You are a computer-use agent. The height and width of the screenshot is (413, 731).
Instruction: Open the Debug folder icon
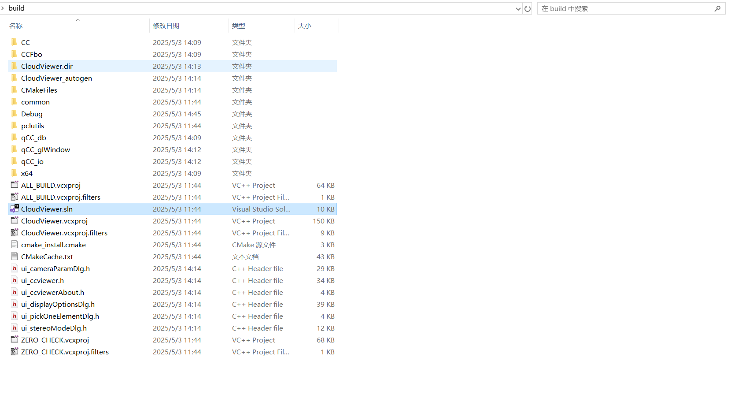click(x=14, y=114)
